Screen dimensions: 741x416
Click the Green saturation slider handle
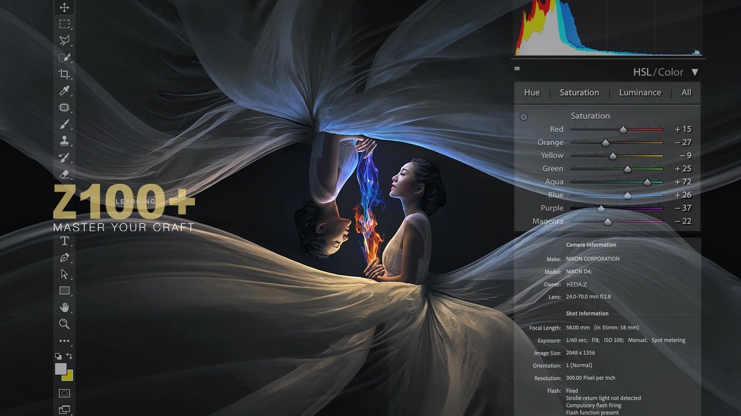point(628,169)
